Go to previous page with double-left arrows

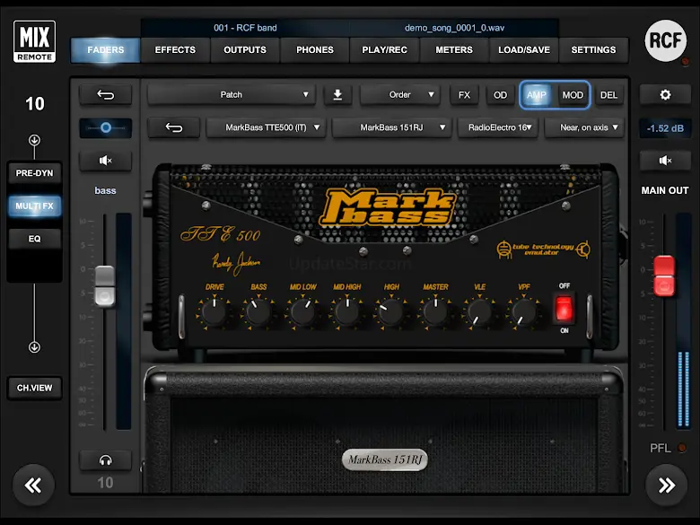coord(33,486)
